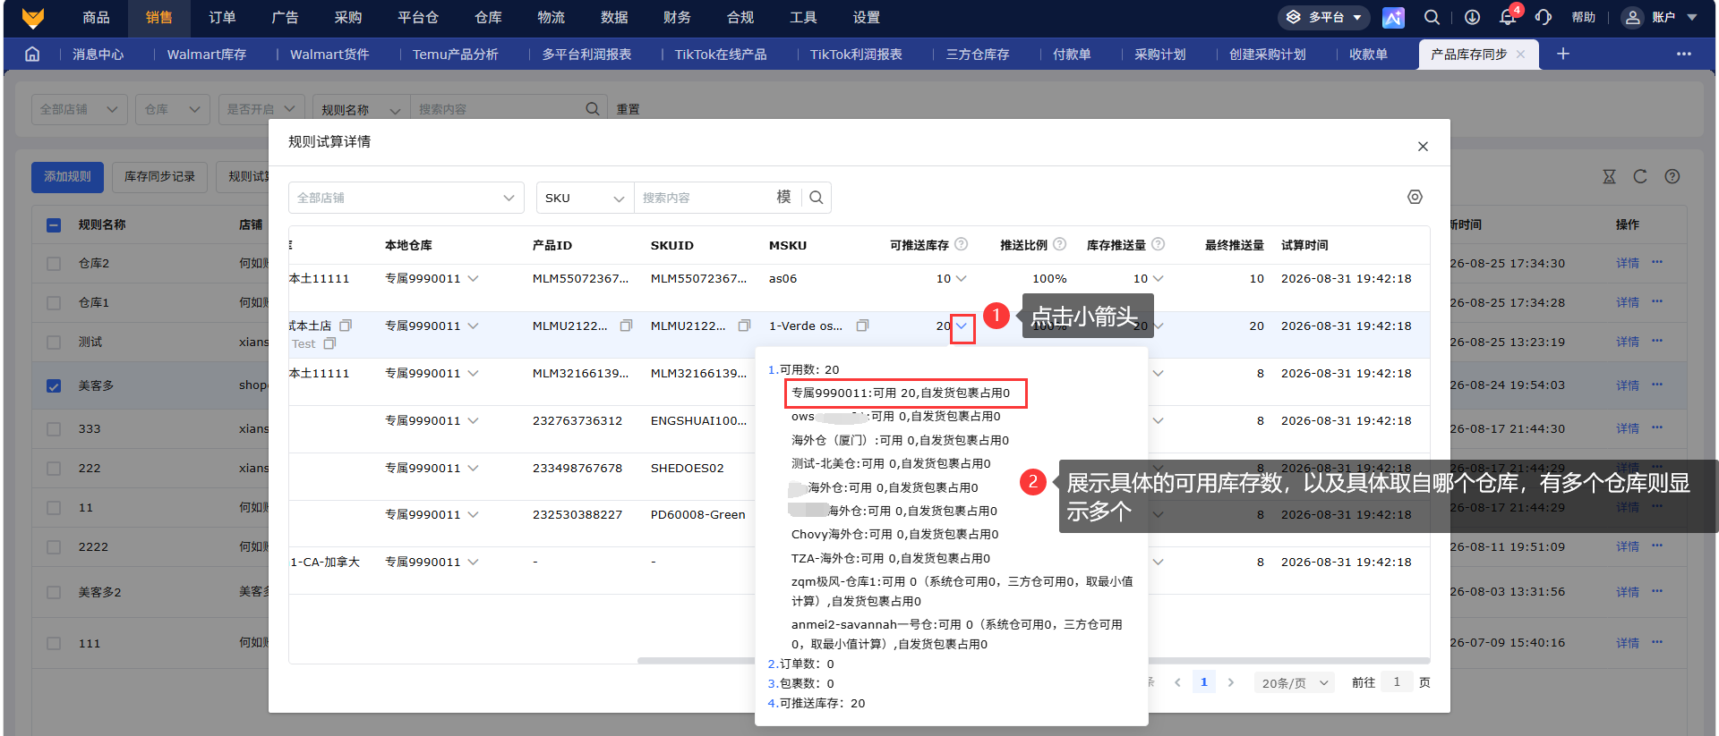1719x736 pixels.
Task: Open the 仓库 menu in top navigation
Action: coord(488,17)
